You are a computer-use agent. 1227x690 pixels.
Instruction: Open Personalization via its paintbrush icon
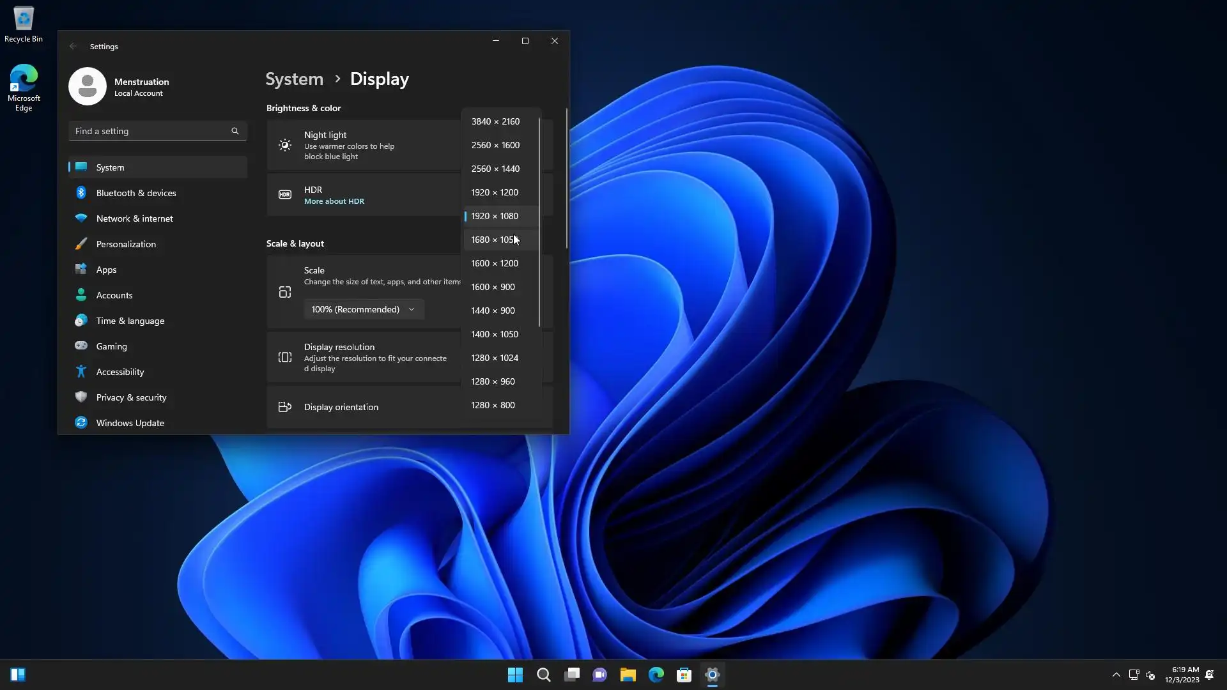coord(81,243)
